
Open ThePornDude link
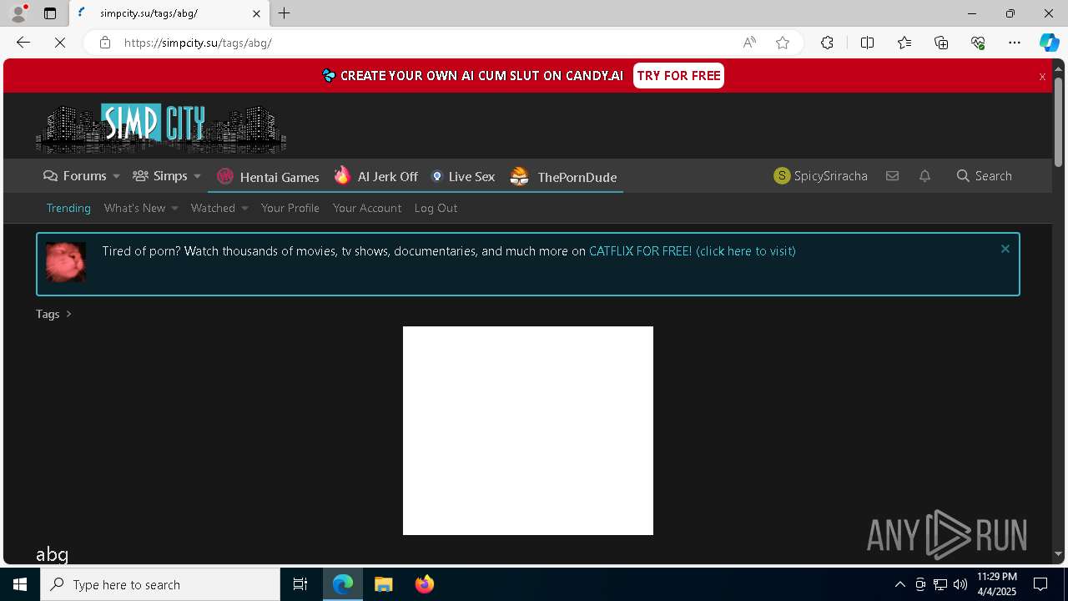tap(564, 177)
